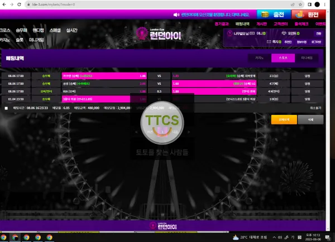This screenshot has height=242, width=335.
Task: Reload the page with the refresh icon
Action: pyautogui.click(x=19, y=4)
